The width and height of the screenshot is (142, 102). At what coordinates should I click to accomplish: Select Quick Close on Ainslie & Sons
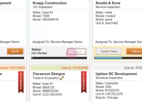109,51
